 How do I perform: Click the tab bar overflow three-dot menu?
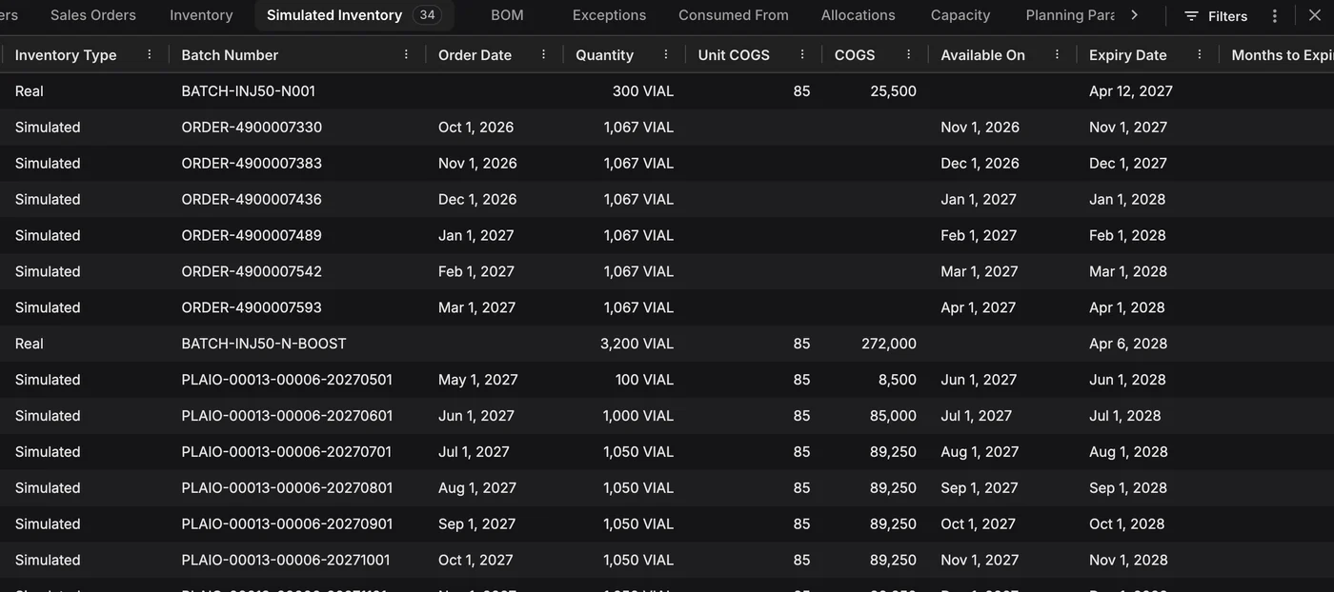(1275, 15)
